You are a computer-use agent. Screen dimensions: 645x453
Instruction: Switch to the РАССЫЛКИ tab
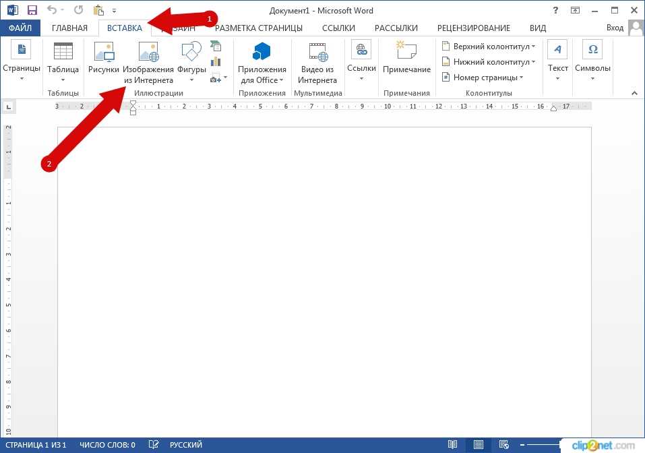396,28
